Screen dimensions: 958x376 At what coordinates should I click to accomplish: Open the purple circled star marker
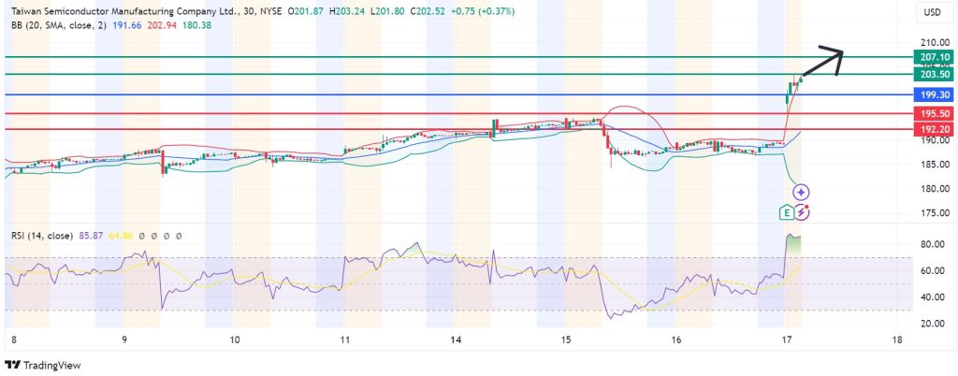point(801,193)
